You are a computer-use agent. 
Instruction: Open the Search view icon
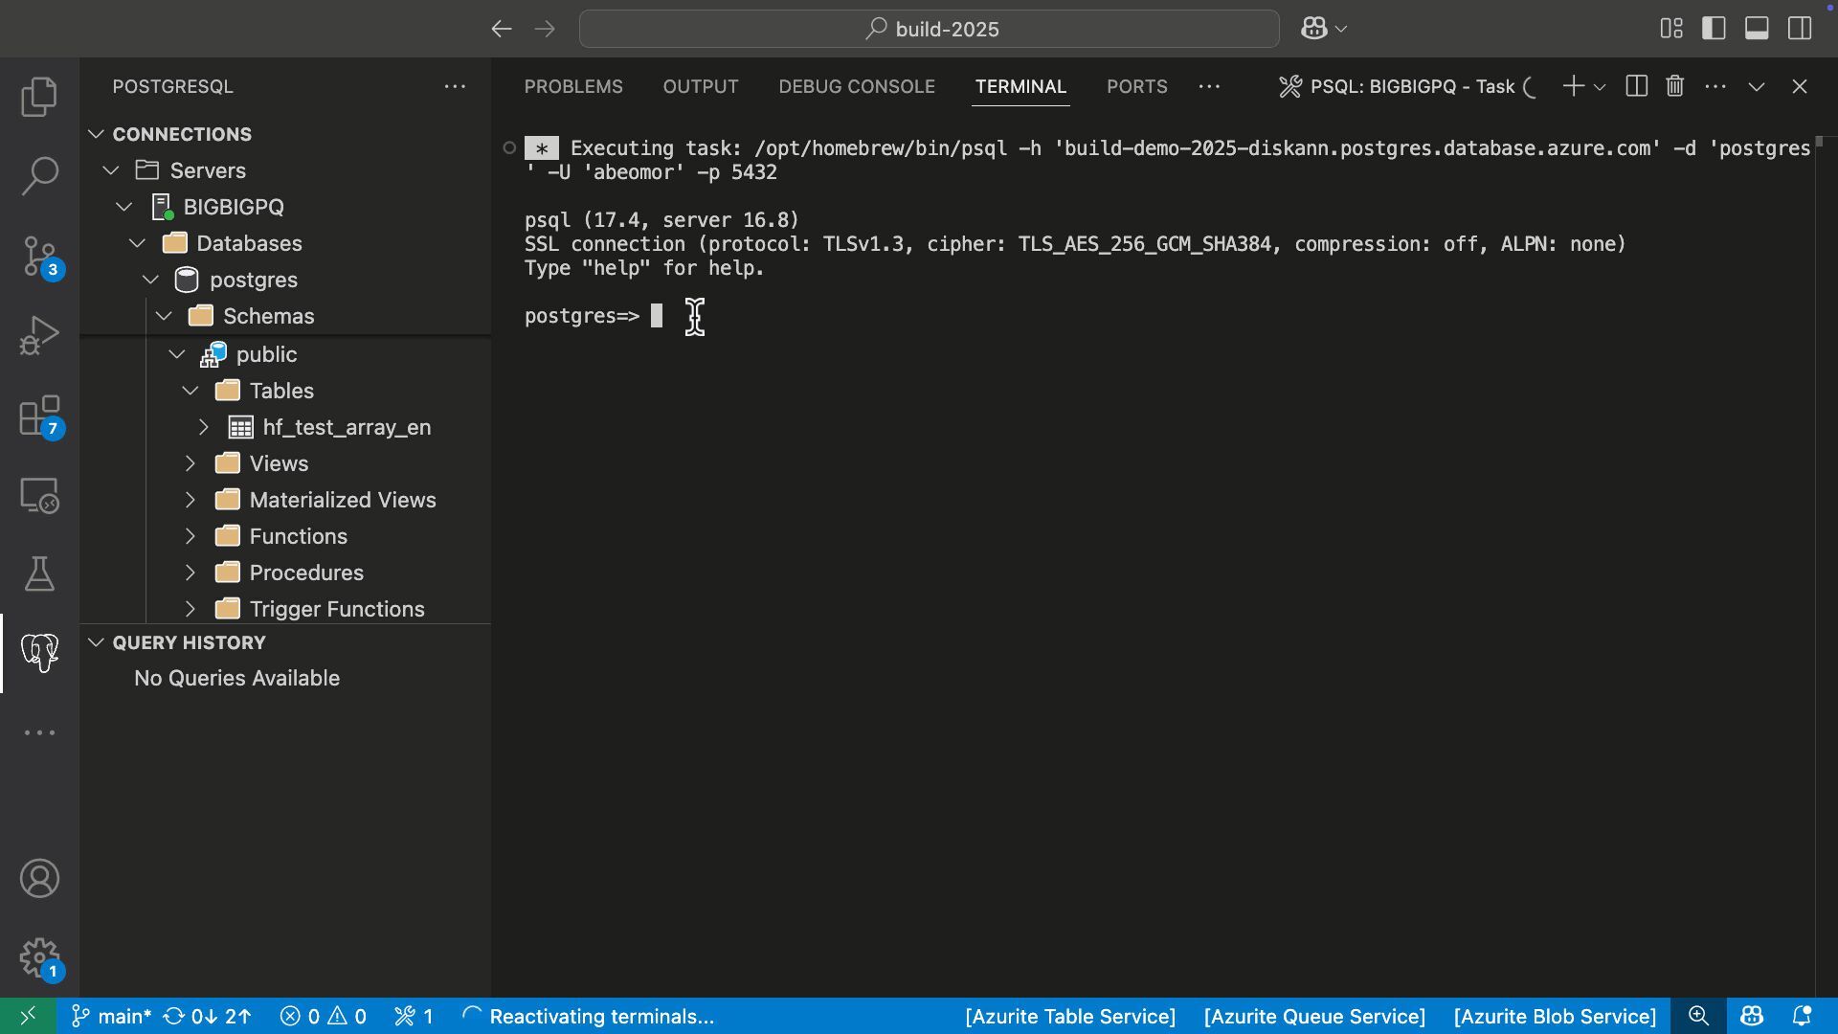coord(39,176)
